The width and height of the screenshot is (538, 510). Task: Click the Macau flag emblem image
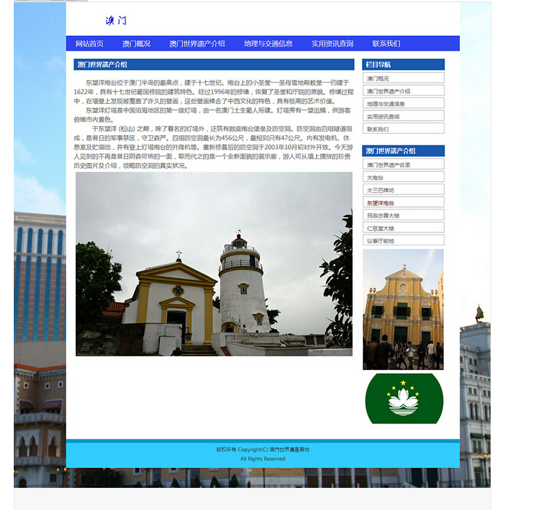pyautogui.click(x=403, y=398)
